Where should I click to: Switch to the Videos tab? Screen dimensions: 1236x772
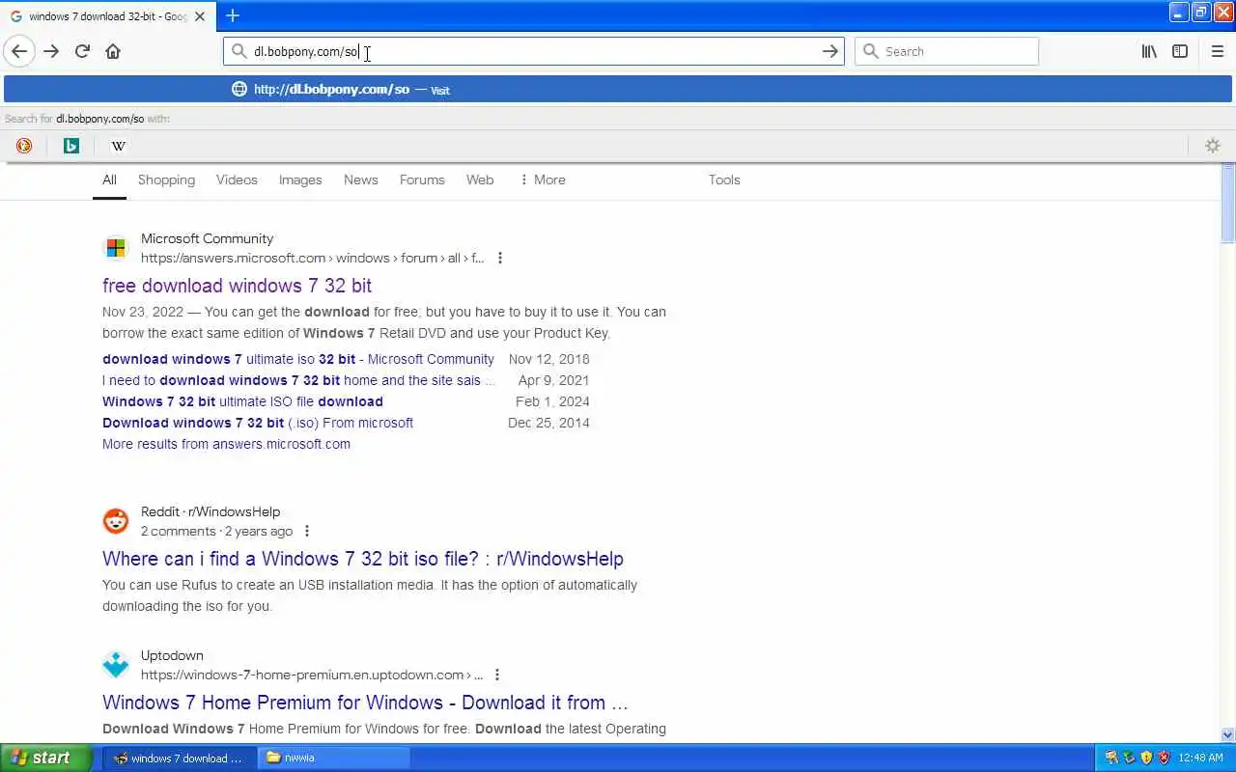237,179
